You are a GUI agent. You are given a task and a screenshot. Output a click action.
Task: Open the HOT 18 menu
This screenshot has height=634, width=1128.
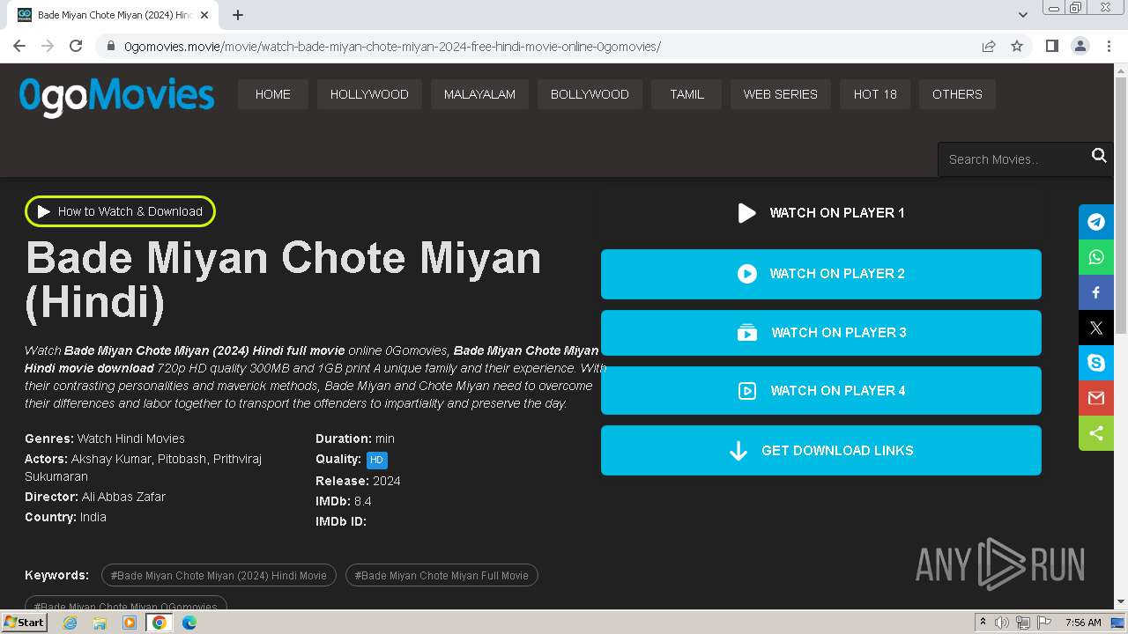click(875, 94)
